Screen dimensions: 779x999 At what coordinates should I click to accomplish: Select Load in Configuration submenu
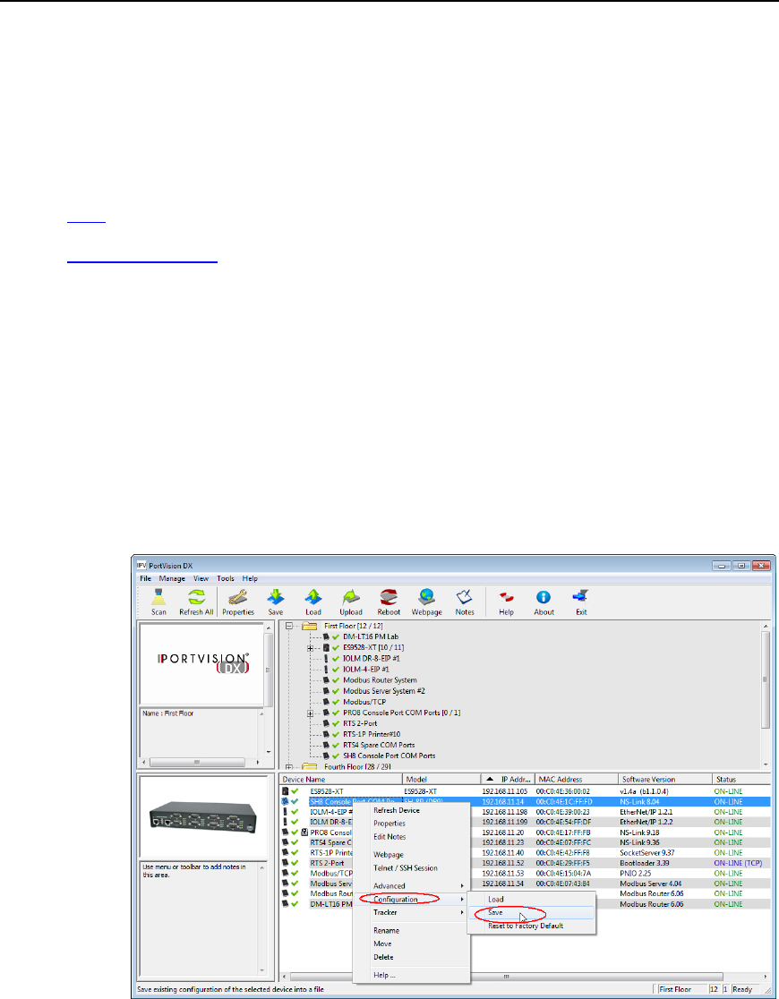click(532, 900)
